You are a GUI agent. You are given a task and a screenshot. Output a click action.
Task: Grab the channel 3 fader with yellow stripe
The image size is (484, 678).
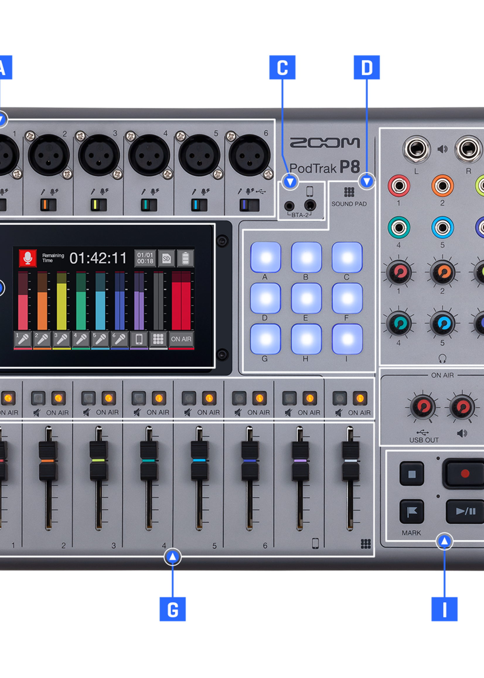pyautogui.click(x=99, y=461)
